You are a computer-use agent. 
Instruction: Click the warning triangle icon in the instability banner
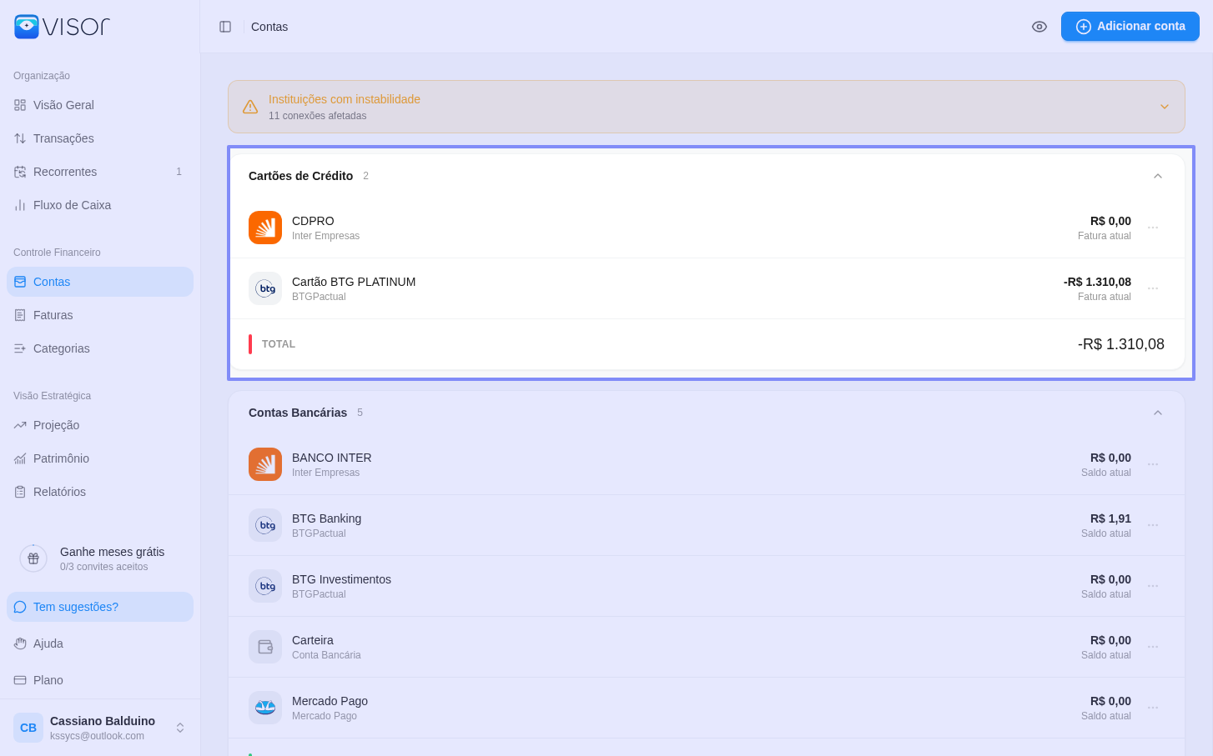coord(250,107)
